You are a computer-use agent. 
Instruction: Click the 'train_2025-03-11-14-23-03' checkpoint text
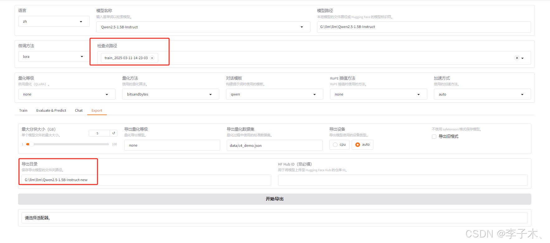(x=126, y=58)
